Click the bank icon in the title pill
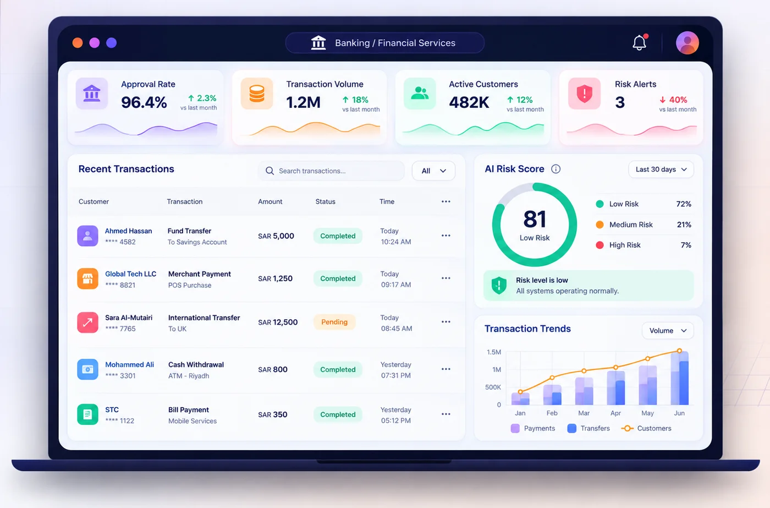 [318, 42]
